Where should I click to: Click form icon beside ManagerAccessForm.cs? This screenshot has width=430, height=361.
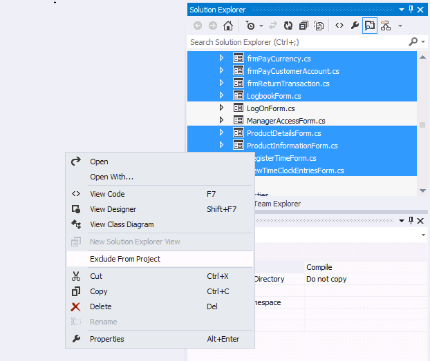click(239, 120)
